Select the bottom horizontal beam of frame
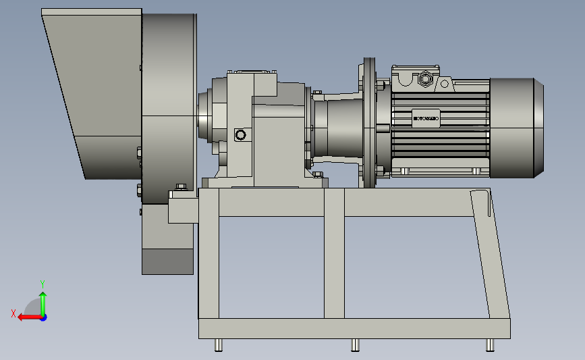585x360 pixels. (354, 329)
